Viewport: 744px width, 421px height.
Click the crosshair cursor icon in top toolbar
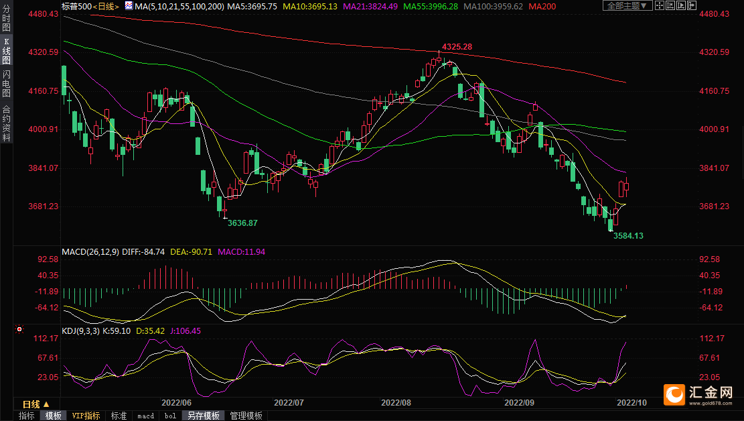click(x=660, y=5)
